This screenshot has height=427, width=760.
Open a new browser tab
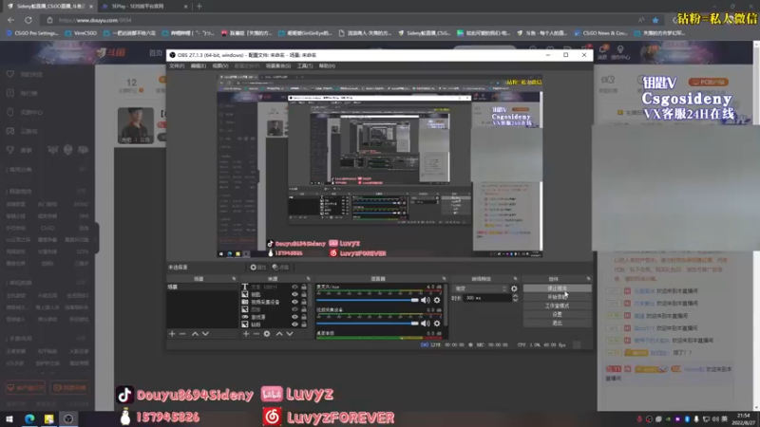click(199, 7)
